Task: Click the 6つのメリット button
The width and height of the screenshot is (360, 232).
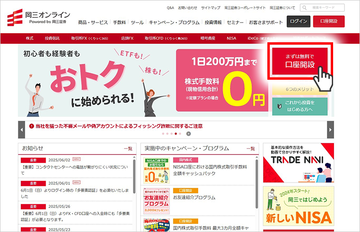Action: (300, 88)
